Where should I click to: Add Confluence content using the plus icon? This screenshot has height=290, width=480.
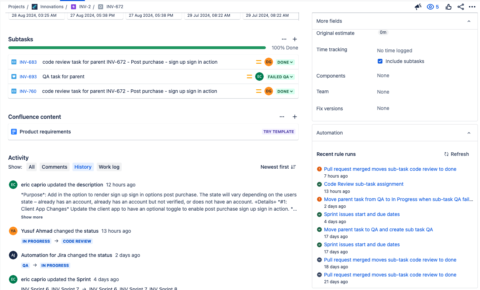pyautogui.click(x=294, y=117)
